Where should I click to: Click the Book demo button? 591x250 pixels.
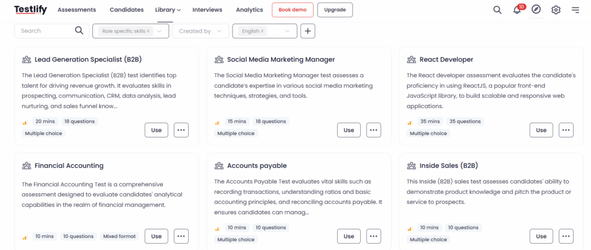click(x=293, y=10)
